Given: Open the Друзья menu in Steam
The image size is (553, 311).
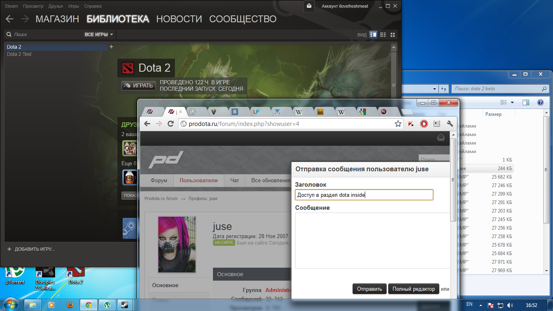Looking at the screenshot, I should 55,6.
